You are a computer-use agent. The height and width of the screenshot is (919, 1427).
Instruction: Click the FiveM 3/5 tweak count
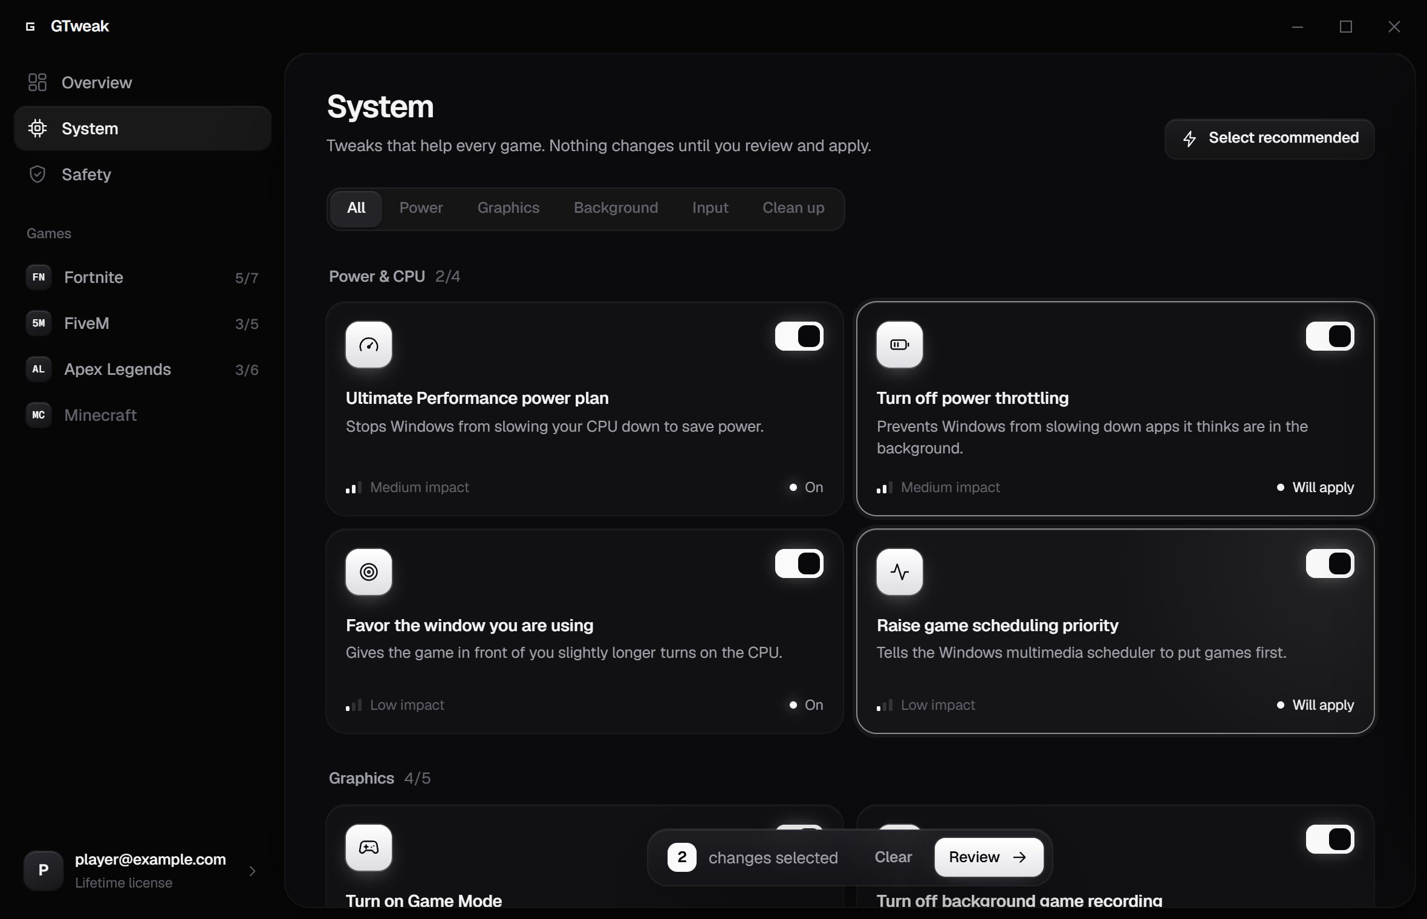(x=247, y=324)
